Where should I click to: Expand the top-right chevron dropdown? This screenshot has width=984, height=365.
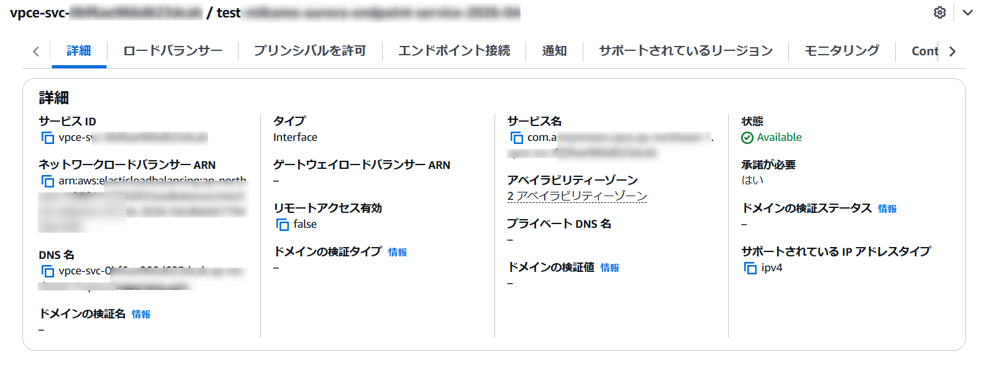pos(967,12)
